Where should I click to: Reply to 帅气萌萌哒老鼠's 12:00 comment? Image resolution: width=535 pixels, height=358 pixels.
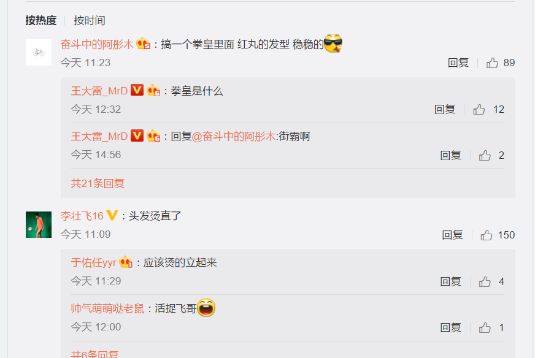coord(450,327)
